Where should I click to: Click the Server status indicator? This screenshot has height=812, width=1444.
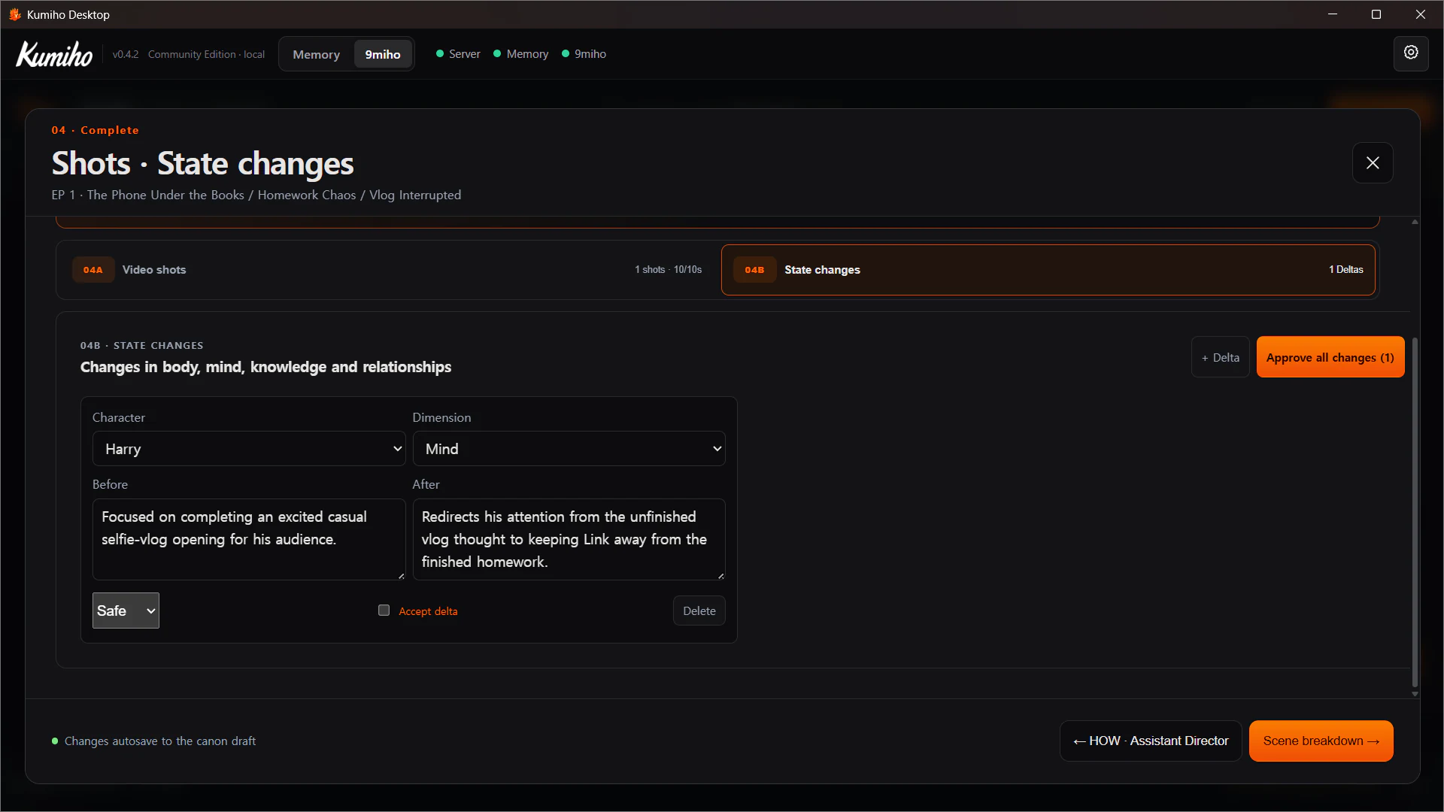[x=458, y=54]
